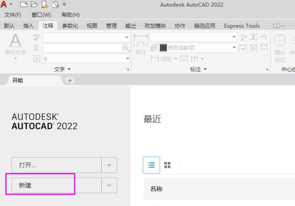Click the dark color swatch beside 使用当前项
295x206 pixels.
tap(163, 48)
